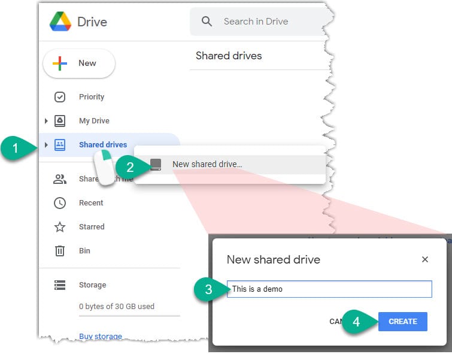Close the New shared drive dialog
Screen dimensions: 452x354
point(425,259)
